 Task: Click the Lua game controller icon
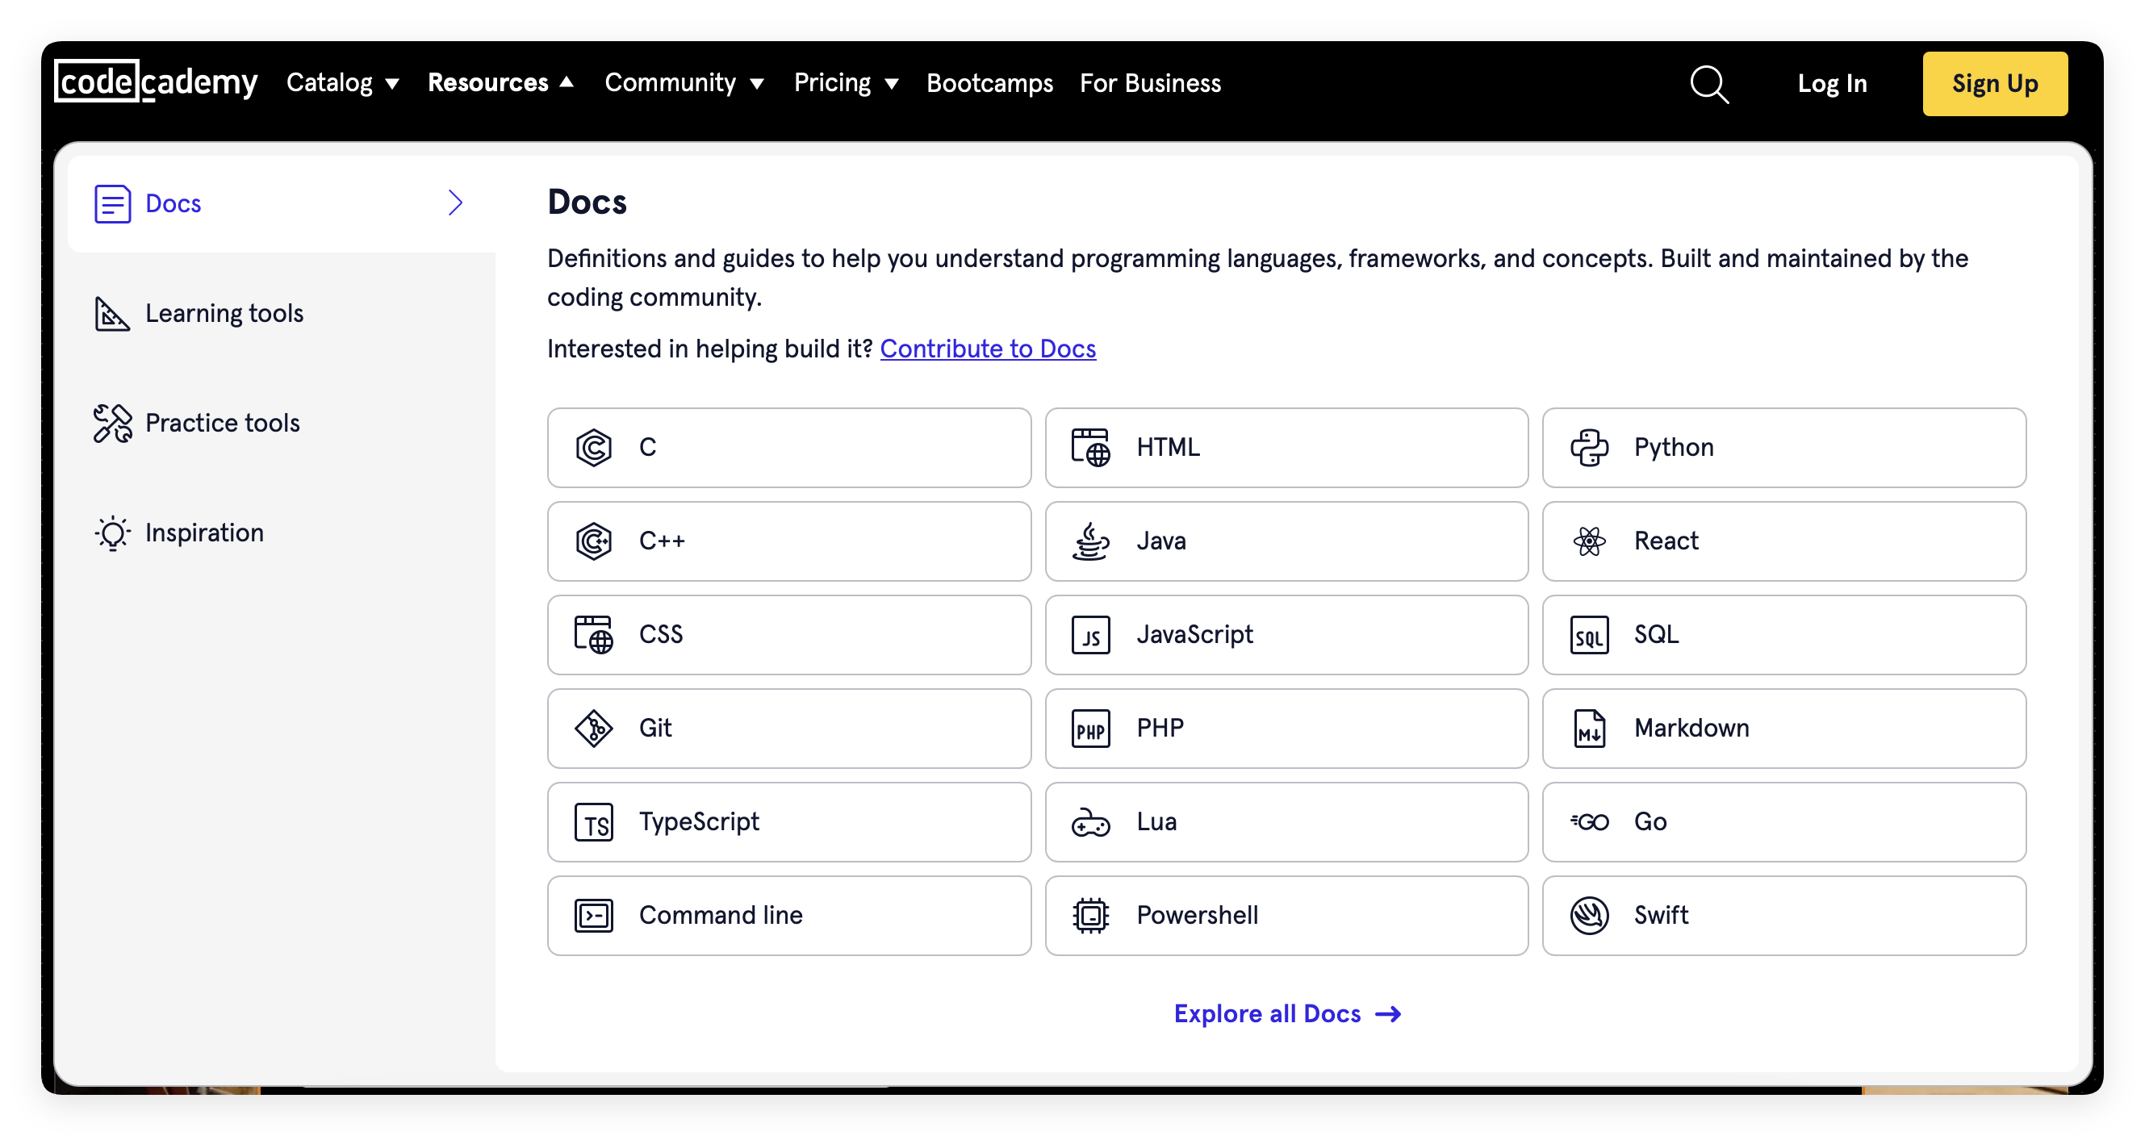(x=1090, y=822)
